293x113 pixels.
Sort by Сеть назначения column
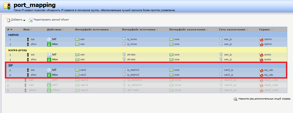click(233, 30)
